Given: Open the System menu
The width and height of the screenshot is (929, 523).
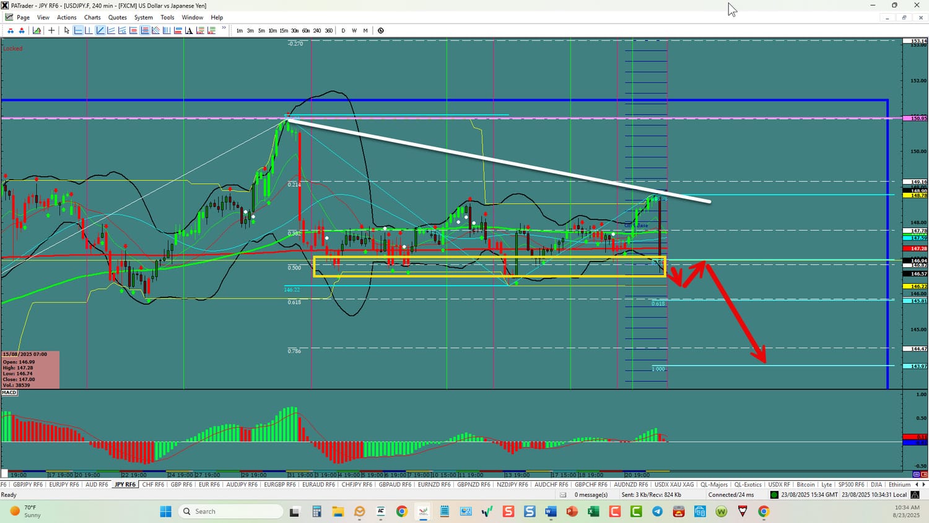Looking at the screenshot, I should pos(143,17).
